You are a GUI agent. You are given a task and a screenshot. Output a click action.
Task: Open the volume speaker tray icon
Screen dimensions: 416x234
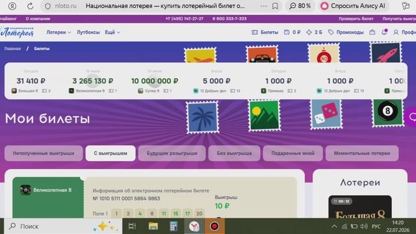point(364,226)
